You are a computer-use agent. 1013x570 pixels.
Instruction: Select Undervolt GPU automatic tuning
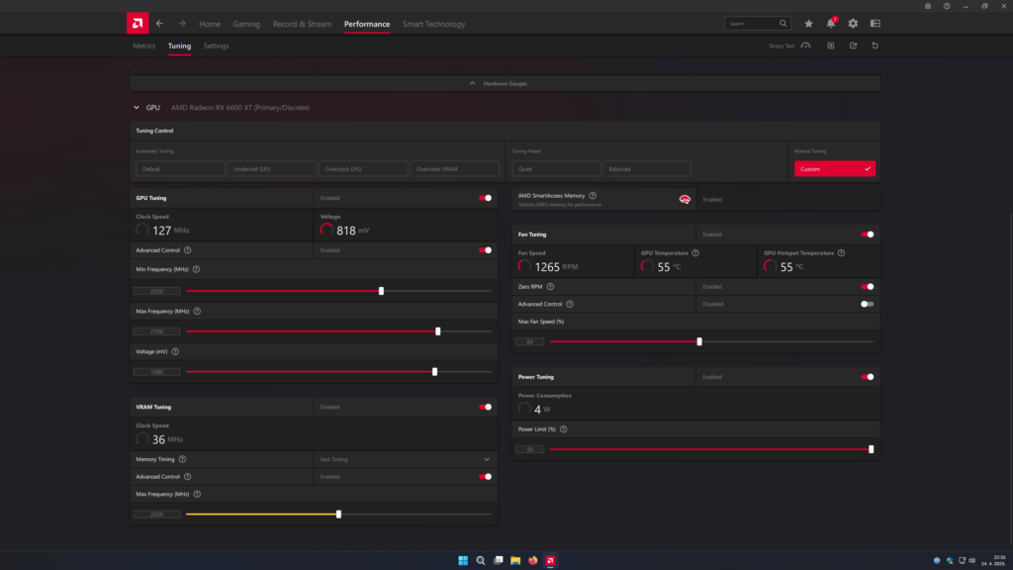[x=272, y=168]
